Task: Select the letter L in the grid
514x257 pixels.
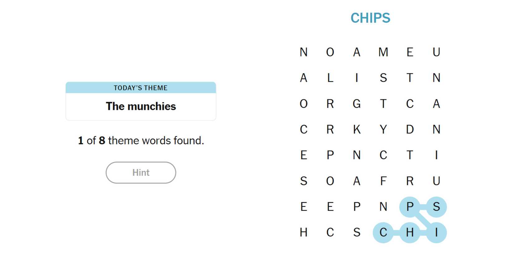Action: click(x=330, y=78)
